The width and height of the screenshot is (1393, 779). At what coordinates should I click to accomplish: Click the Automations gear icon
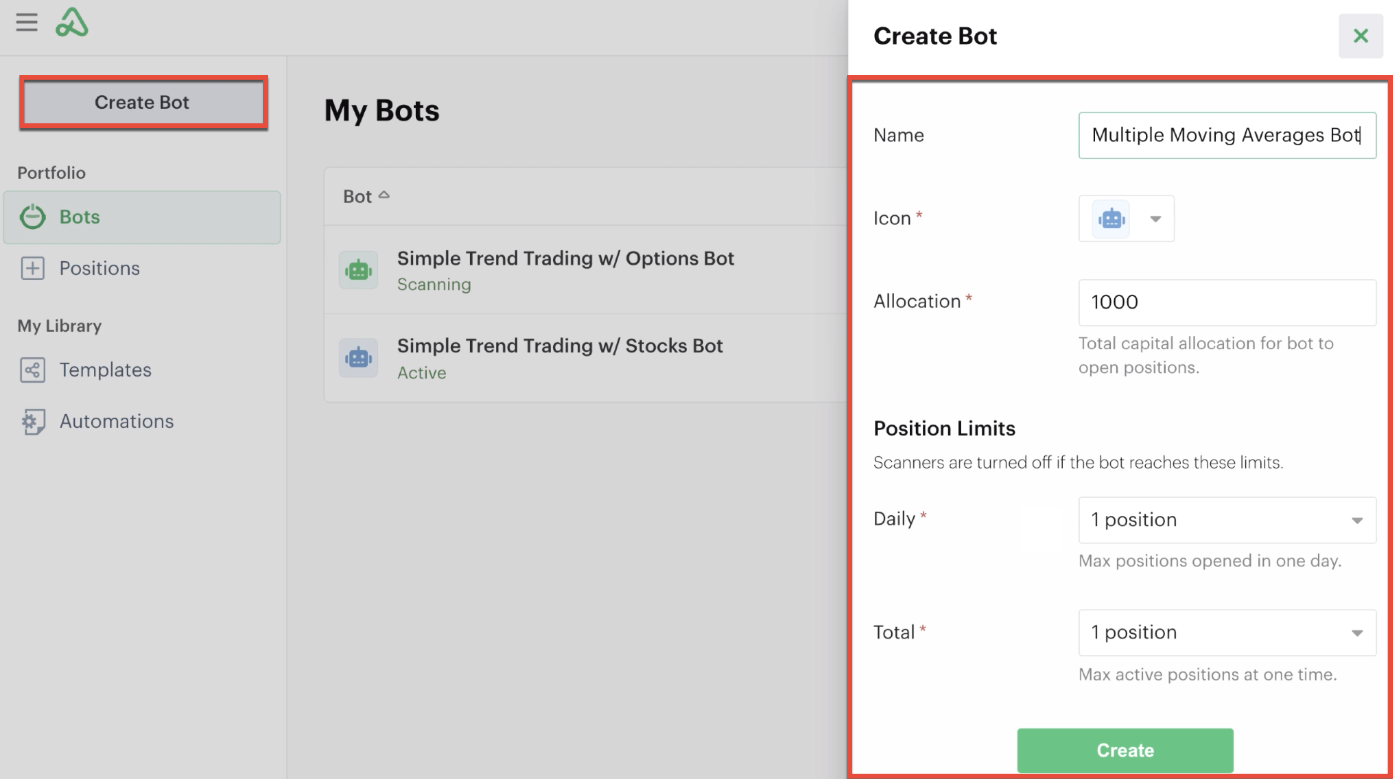(x=33, y=422)
